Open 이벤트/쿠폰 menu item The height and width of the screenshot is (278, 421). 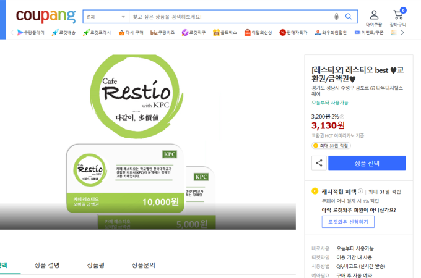point(368,32)
